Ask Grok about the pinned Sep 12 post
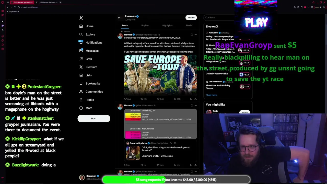The width and height of the screenshot is (327, 184). tap(192, 34)
